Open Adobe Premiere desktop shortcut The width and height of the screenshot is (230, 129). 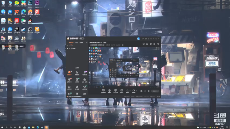click(37, 4)
